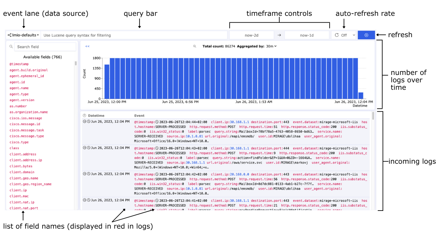This screenshot has width=441, height=248.
Task: Select the cisco.message.task field
Action: pyautogui.click(x=27, y=130)
